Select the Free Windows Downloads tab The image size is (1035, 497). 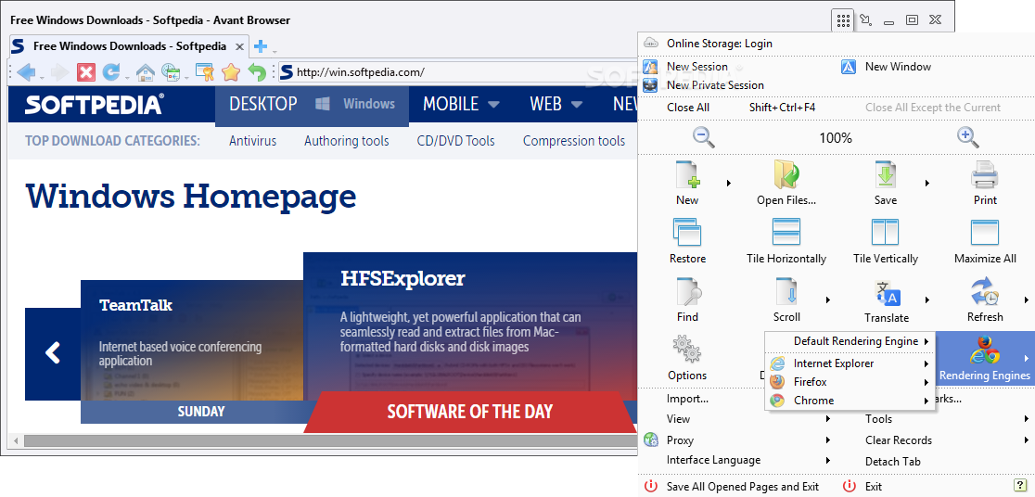coord(130,46)
